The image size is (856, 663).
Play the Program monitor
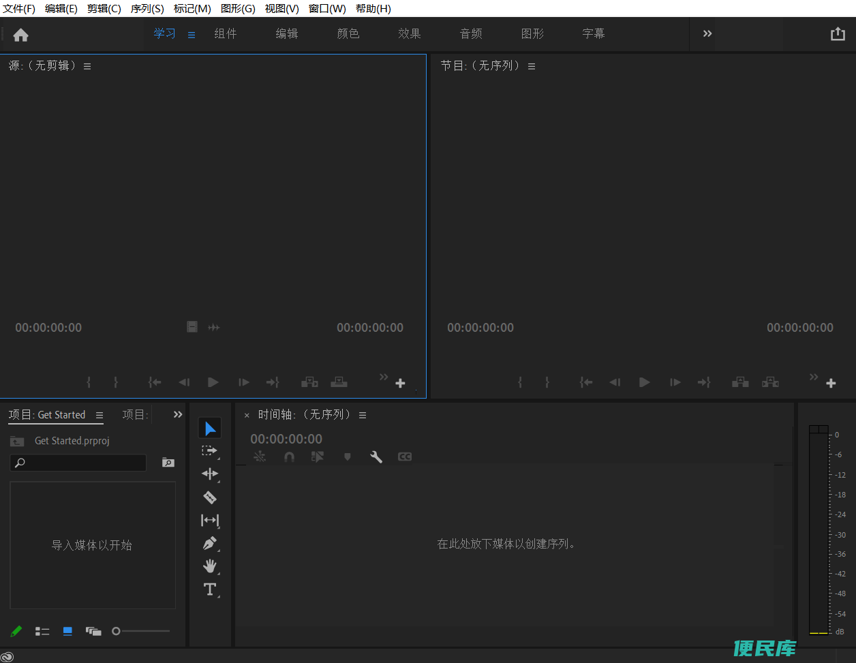[645, 382]
